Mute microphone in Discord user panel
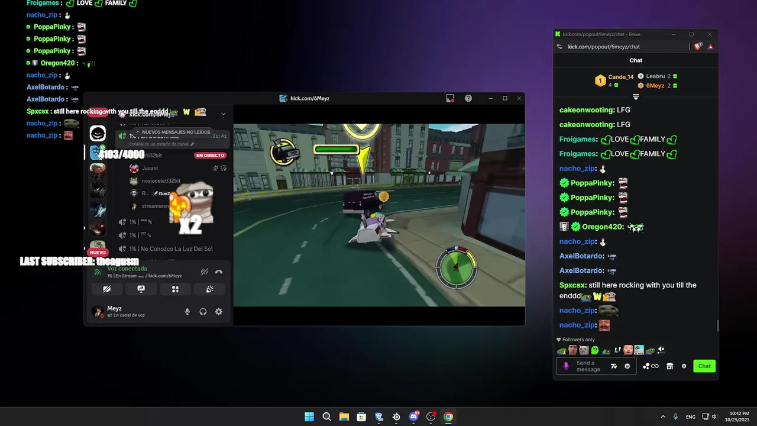757x426 pixels. (x=187, y=312)
